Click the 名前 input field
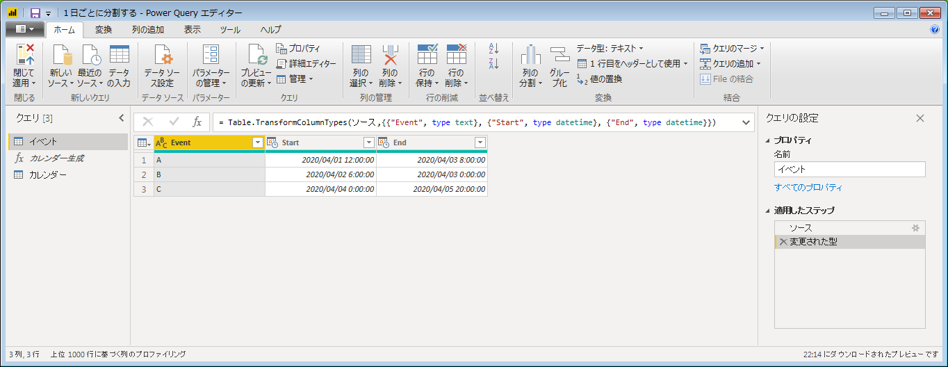The height and width of the screenshot is (367, 948). tap(849, 169)
